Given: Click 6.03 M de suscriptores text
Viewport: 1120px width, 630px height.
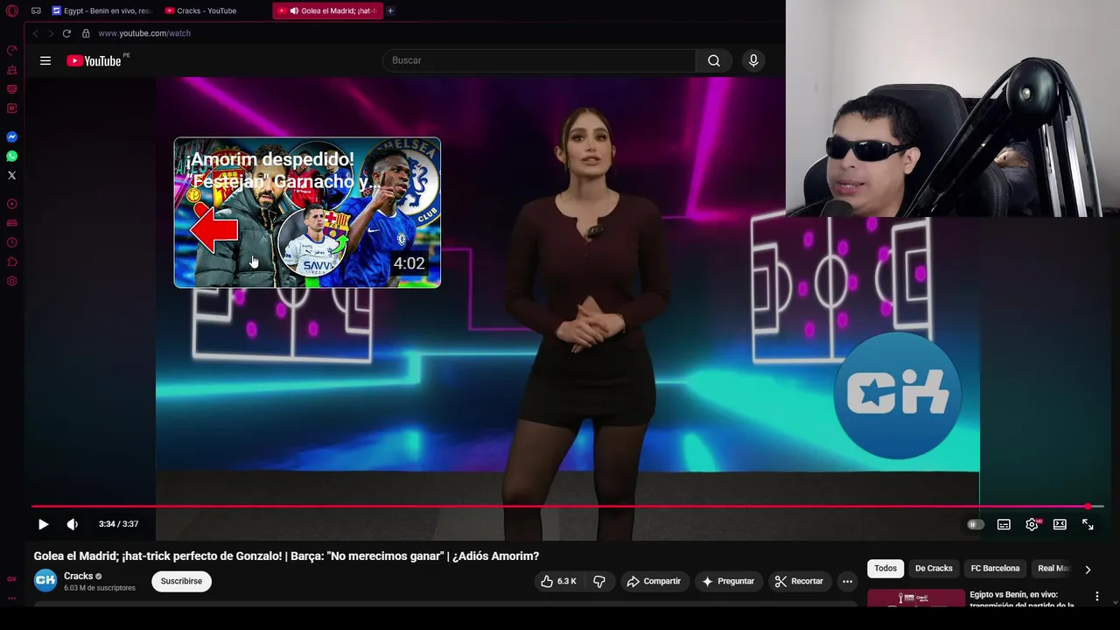Looking at the screenshot, I should 100,588.
